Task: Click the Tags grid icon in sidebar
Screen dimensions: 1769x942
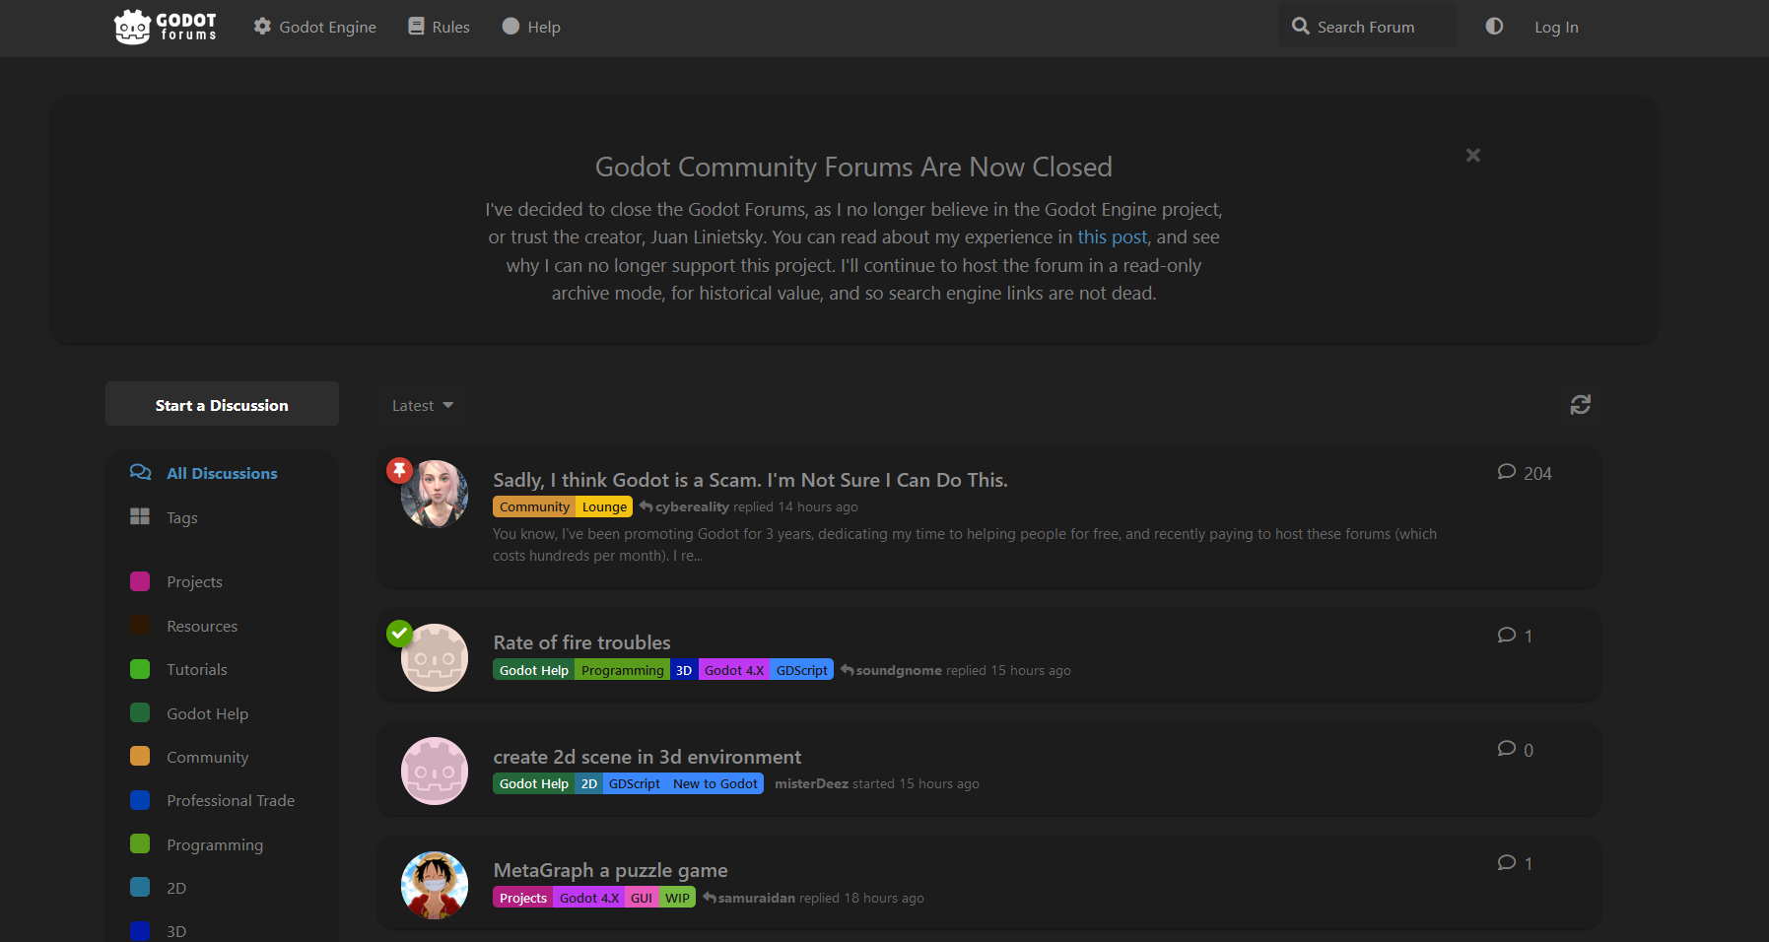Action: click(140, 517)
